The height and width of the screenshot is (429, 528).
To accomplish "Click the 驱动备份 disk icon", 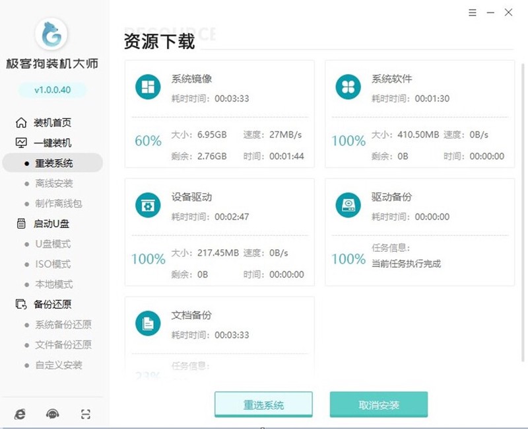I will [x=348, y=205].
